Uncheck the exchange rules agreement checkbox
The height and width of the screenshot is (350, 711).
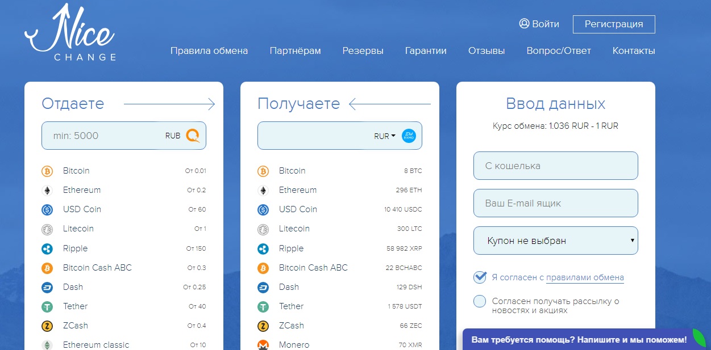coord(480,277)
